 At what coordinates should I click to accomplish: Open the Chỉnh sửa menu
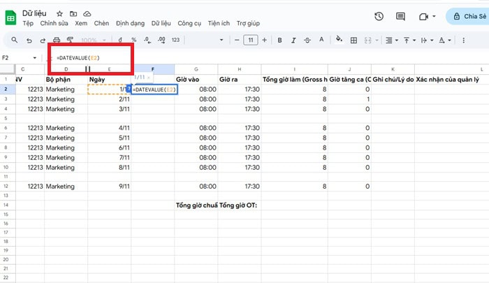point(54,23)
